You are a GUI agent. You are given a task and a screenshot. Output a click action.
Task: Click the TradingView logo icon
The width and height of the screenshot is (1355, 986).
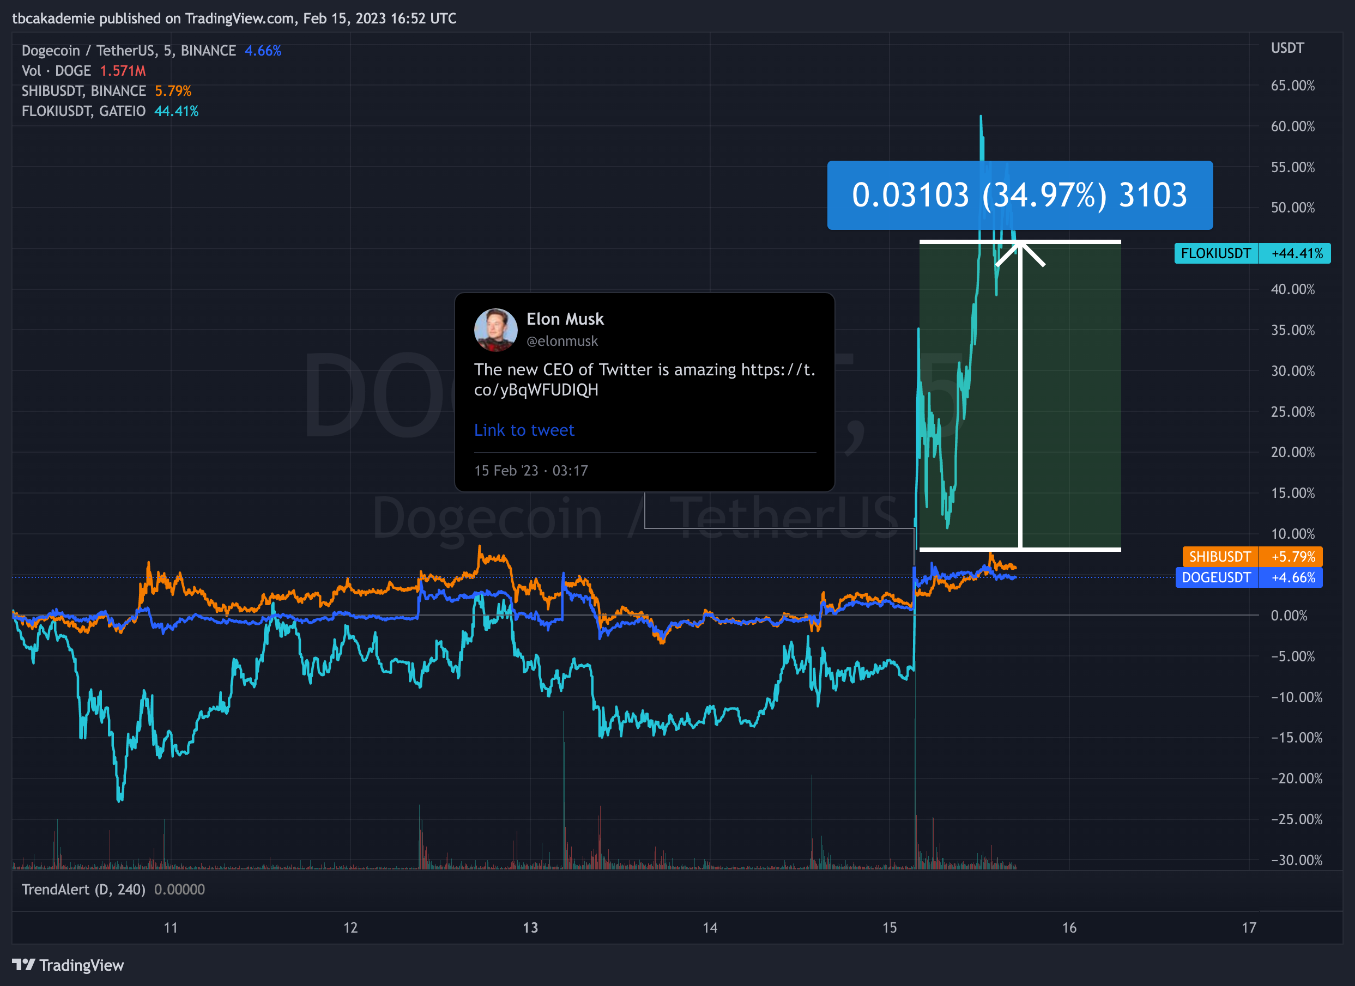coord(24,965)
